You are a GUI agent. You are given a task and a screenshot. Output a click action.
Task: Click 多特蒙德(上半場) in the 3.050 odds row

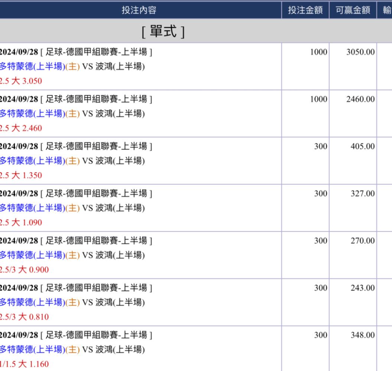pyautogui.click(x=32, y=66)
